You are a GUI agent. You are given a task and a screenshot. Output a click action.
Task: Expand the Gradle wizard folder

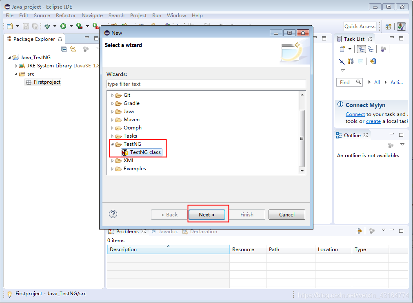tap(113, 104)
